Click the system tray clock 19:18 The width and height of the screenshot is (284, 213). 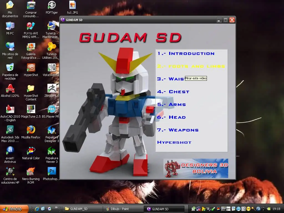(x=277, y=209)
